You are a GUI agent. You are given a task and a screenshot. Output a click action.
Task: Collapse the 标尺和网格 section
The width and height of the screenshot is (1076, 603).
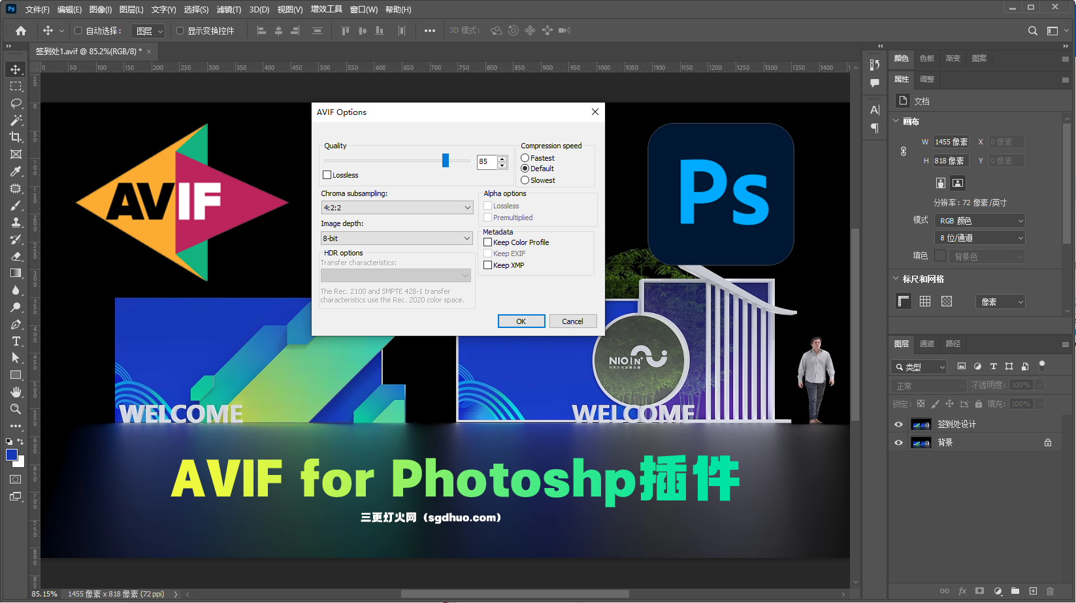pos(896,279)
